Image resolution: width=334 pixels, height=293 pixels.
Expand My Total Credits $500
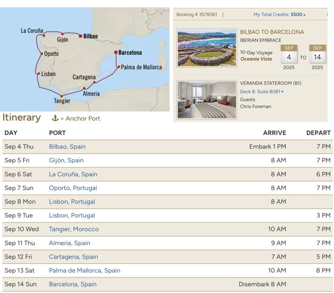pos(279,15)
